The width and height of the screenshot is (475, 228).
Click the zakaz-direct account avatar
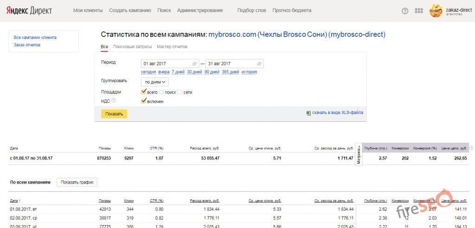click(436, 11)
